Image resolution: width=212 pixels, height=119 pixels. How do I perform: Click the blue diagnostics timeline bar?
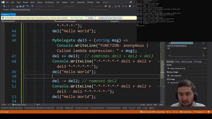182,43
